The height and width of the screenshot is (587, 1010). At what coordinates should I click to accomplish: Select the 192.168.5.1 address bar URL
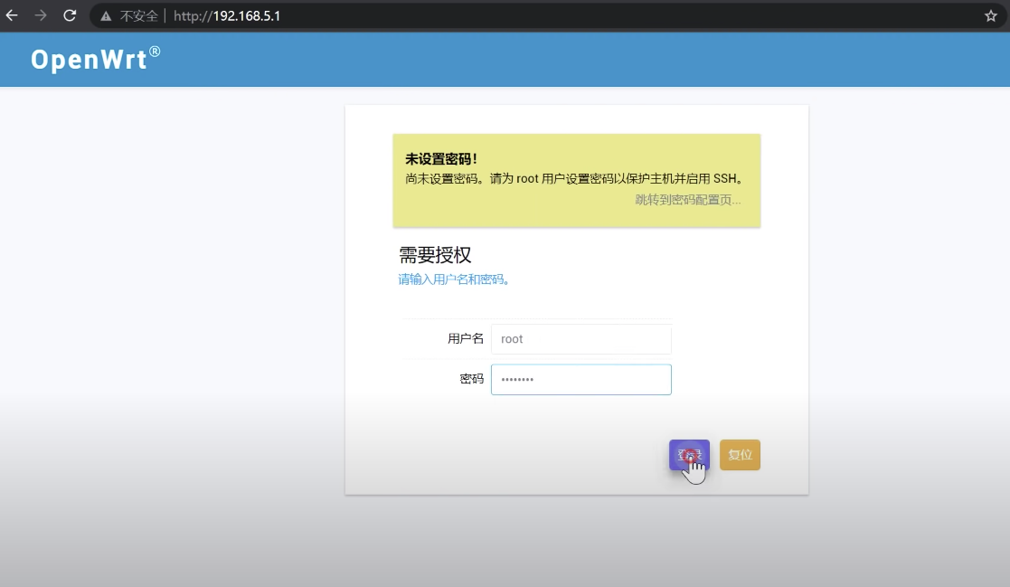coord(227,16)
